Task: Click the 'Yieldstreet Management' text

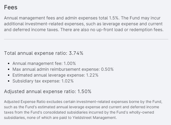Action: click(94, 118)
